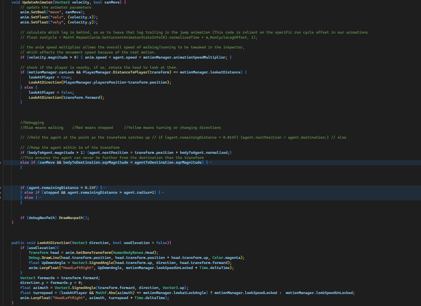Click the '//Blue means walking' comment
This screenshot has height=306, width=421.
(x=42, y=128)
